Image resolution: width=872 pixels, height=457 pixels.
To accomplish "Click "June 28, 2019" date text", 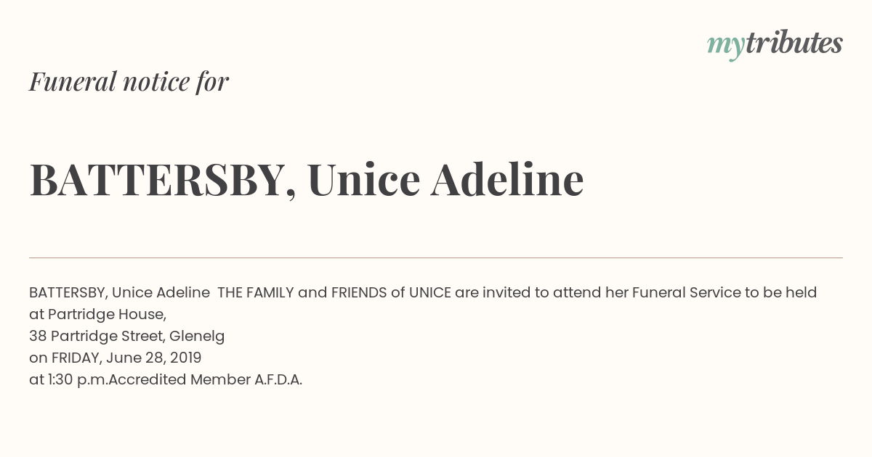I will (154, 358).
